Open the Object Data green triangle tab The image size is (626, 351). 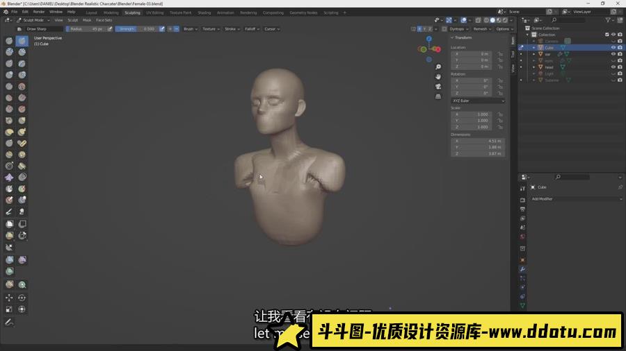pos(522,306)
